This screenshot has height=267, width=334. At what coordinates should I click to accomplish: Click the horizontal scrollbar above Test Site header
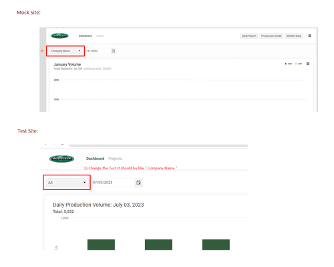158,146
